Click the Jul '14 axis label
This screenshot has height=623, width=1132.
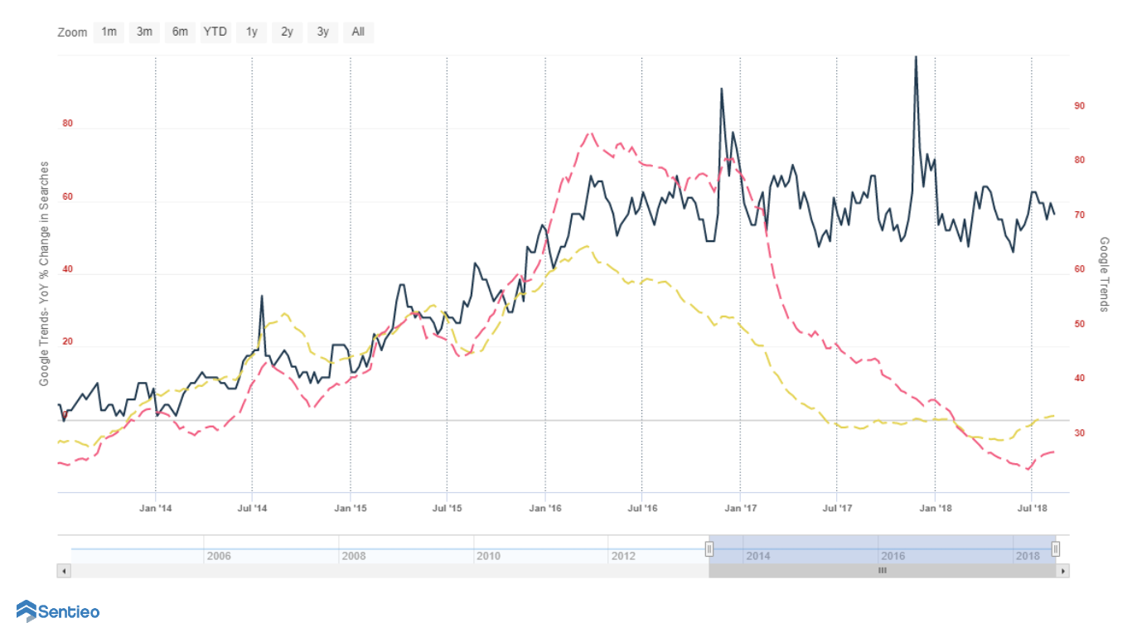tap(252, 507)
